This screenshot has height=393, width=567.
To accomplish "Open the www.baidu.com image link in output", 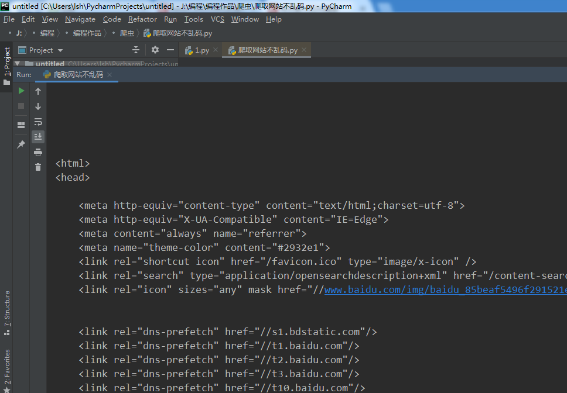I will [x=446, y=290].
